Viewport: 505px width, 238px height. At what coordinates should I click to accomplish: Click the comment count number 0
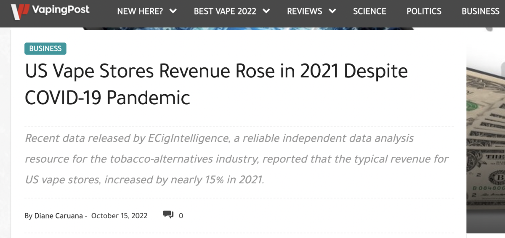181,216
